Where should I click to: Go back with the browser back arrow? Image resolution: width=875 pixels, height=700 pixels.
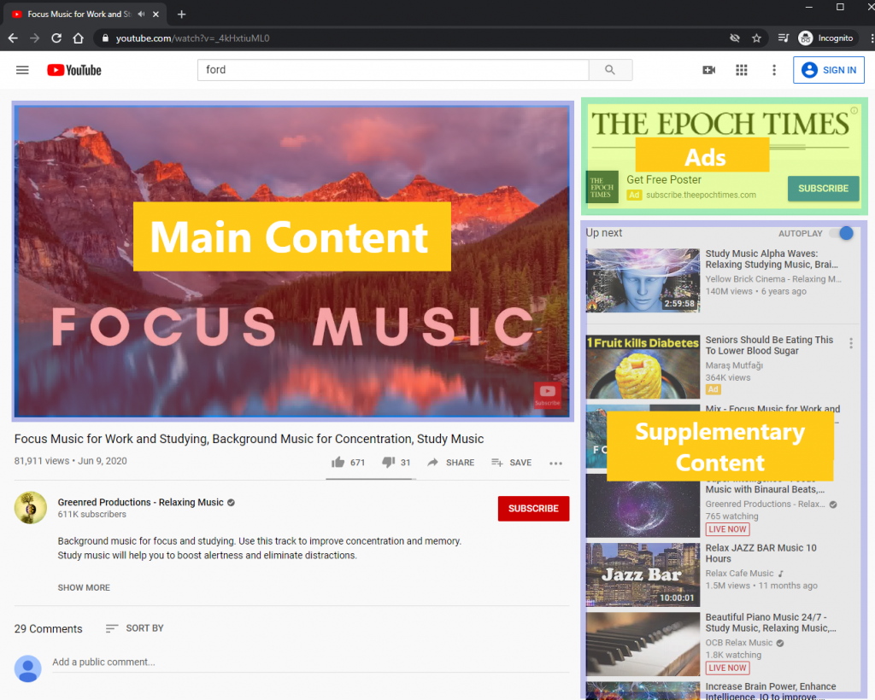pos(13,38)
